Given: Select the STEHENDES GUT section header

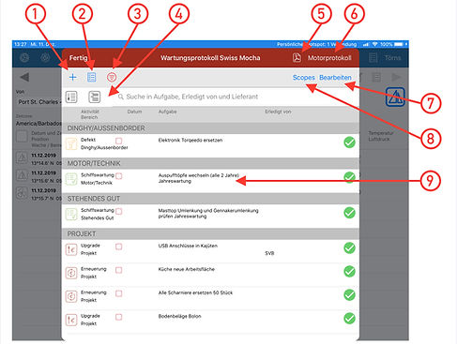Looking at the screenshot, I should coord(210,199).
